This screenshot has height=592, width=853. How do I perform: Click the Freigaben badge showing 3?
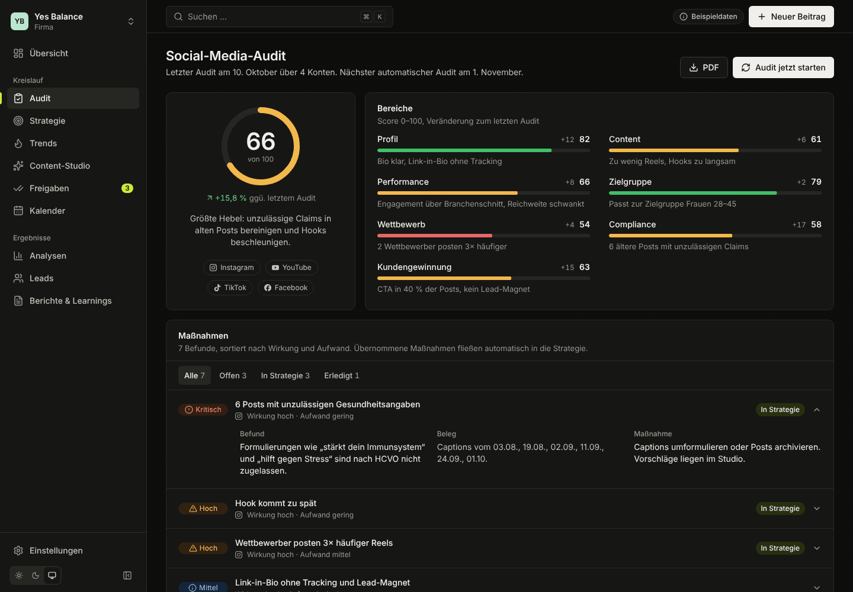(127, 188)
